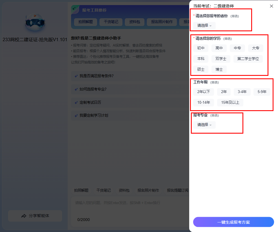Choose 大专 education option

[x=255, y=48]
